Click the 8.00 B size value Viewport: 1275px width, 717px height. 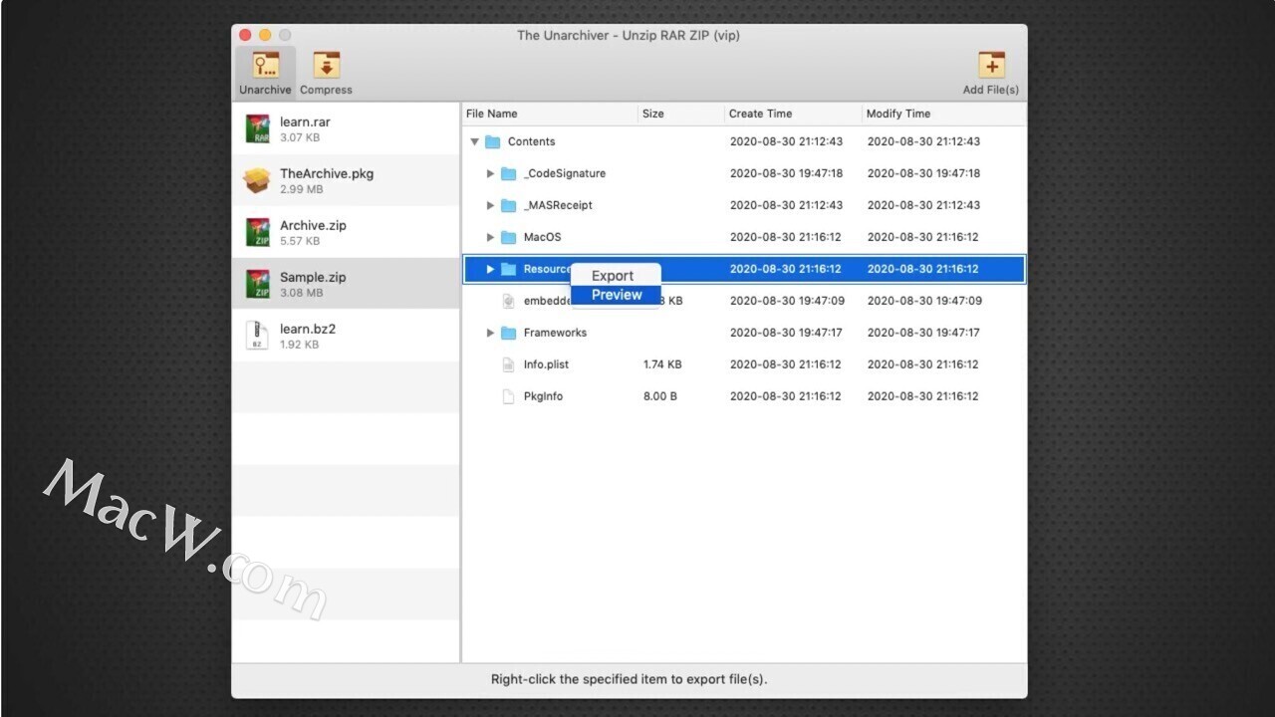coord(660,396)
